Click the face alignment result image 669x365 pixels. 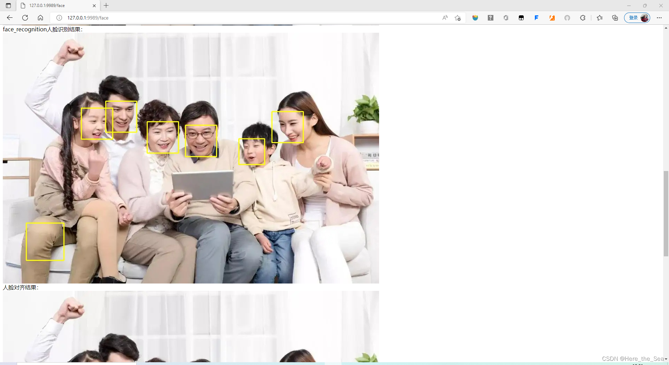[191, 327]
